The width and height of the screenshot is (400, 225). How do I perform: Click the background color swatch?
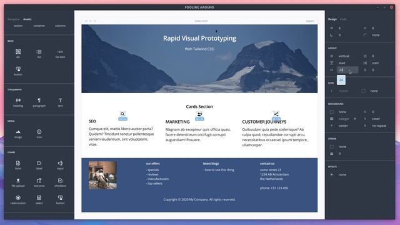(x=332, y=112)
